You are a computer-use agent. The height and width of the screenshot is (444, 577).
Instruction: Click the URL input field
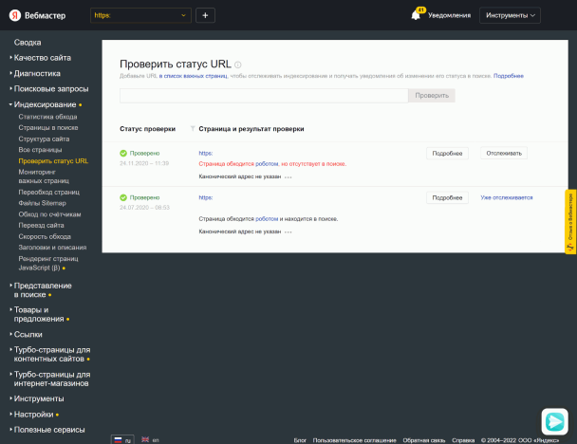264,96
